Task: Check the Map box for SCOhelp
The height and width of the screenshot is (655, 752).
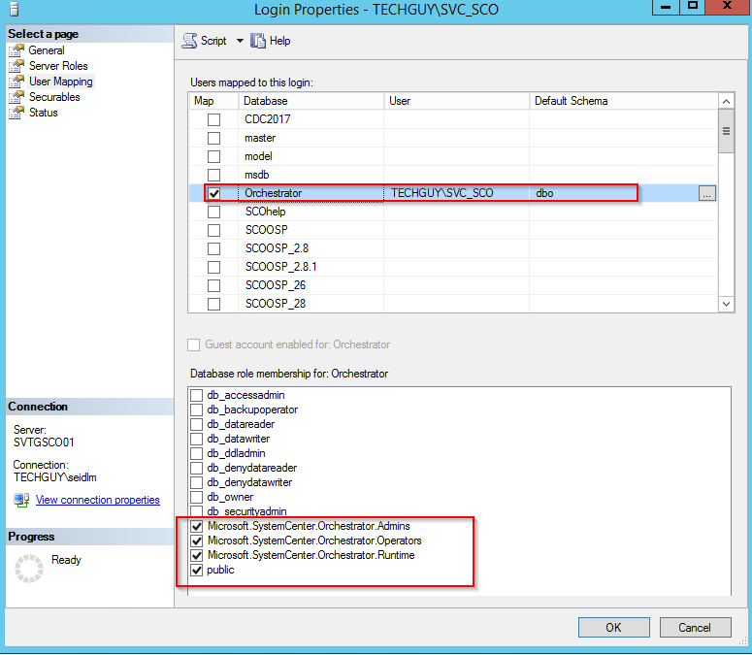Action: pyautogui.click(x=213, y=212)
